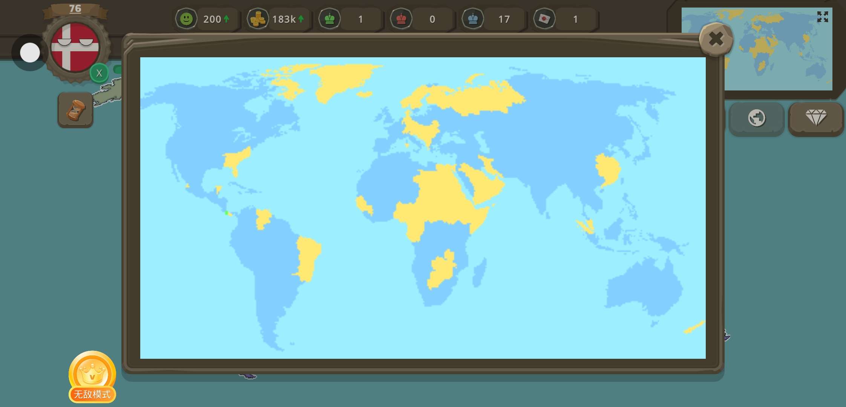
Task: Click the blue crown neutral countries icon
Action: [x=473, y=19]
